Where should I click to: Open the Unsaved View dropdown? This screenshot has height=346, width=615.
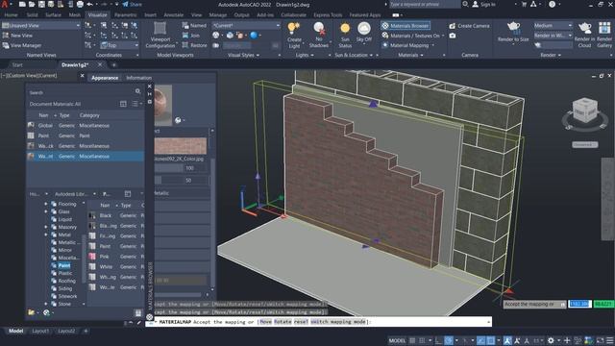pyautogui.click(x=40, y=26)
